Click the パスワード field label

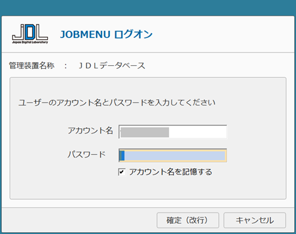click(x=86, y=154)
